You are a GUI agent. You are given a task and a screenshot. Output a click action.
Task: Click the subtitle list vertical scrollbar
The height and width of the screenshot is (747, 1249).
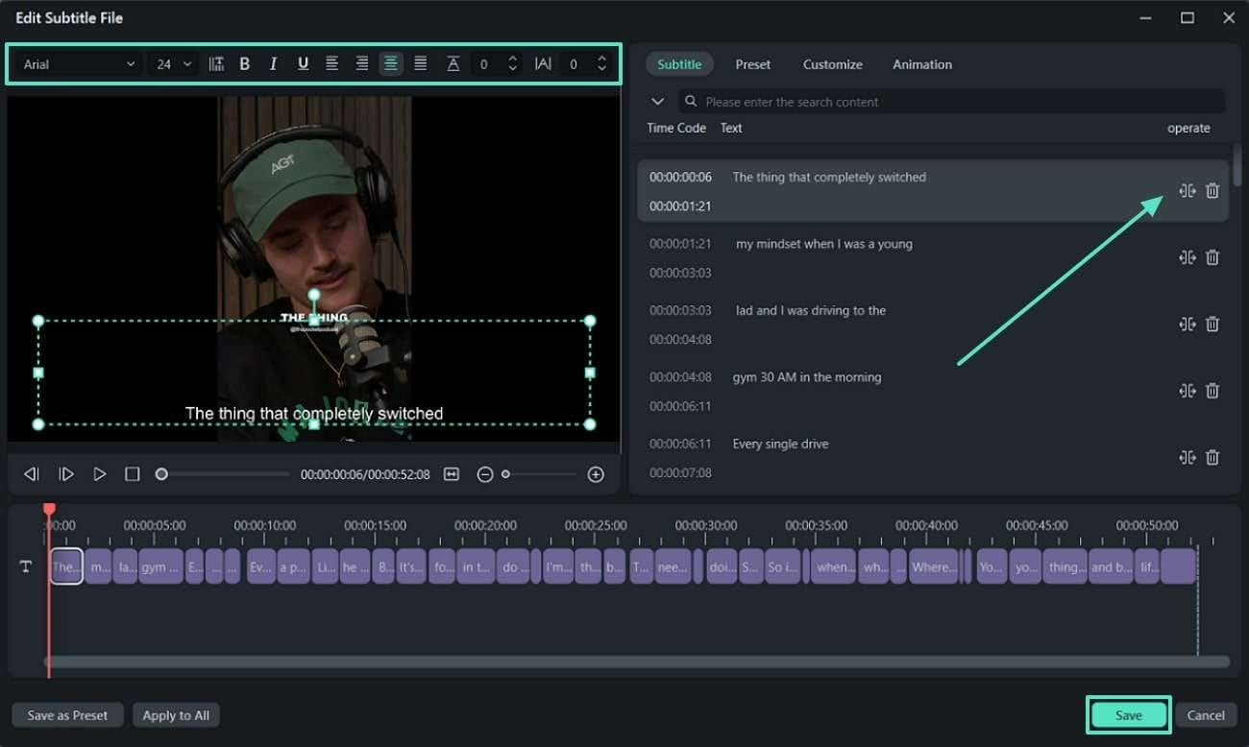pos(1237,163)
